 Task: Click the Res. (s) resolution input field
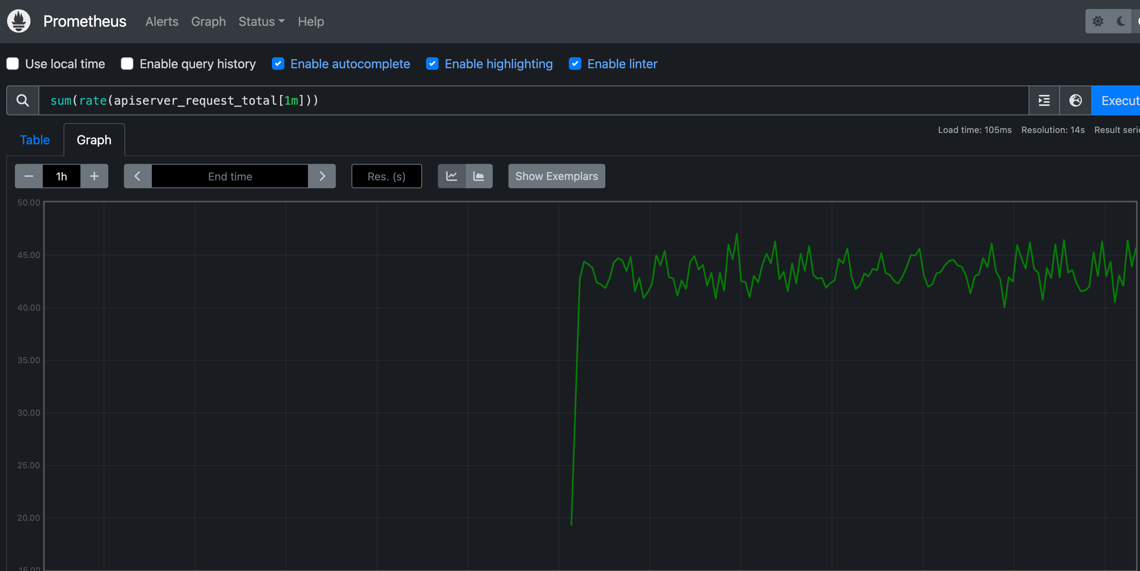pyautogui.click(x=386, y=176)
